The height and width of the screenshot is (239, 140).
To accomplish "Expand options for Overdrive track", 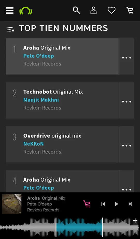I will coord(127,146).
